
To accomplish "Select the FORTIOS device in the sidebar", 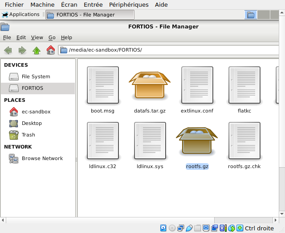I will point(38,88).
